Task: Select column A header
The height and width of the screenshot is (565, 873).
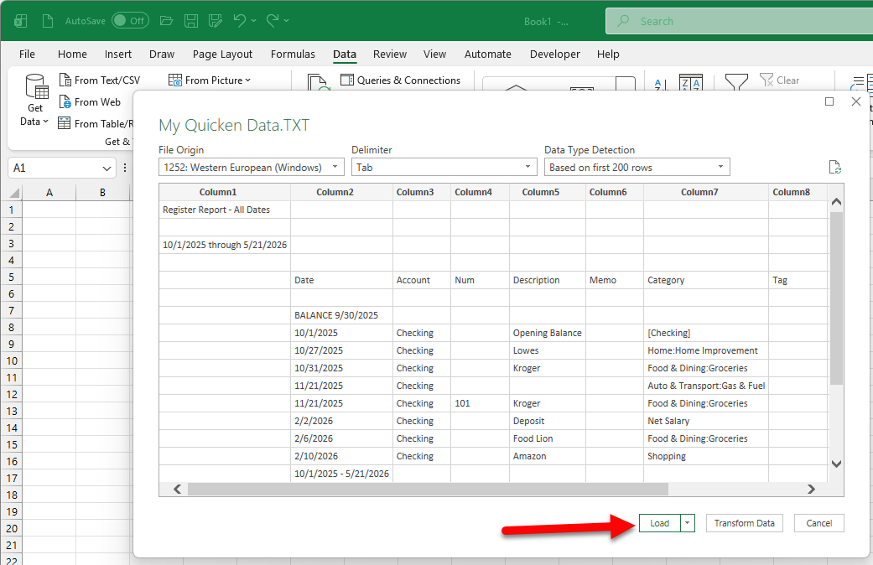Action: click(49, 193)
